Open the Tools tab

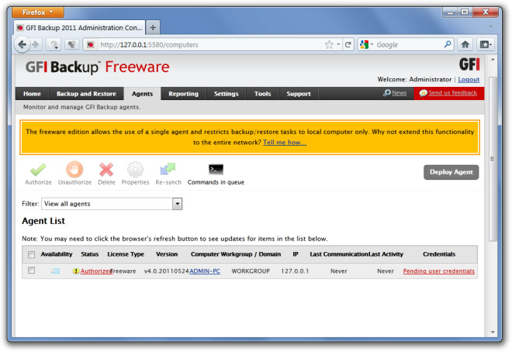[262, 94]
